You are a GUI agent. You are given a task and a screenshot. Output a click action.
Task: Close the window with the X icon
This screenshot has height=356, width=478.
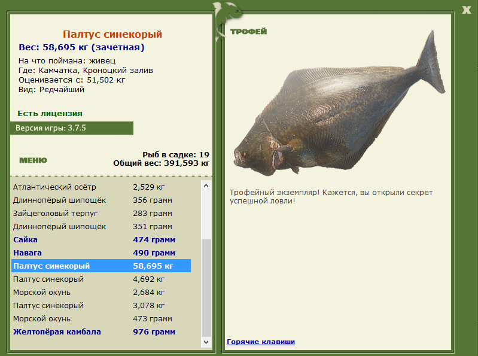[466, 10]
